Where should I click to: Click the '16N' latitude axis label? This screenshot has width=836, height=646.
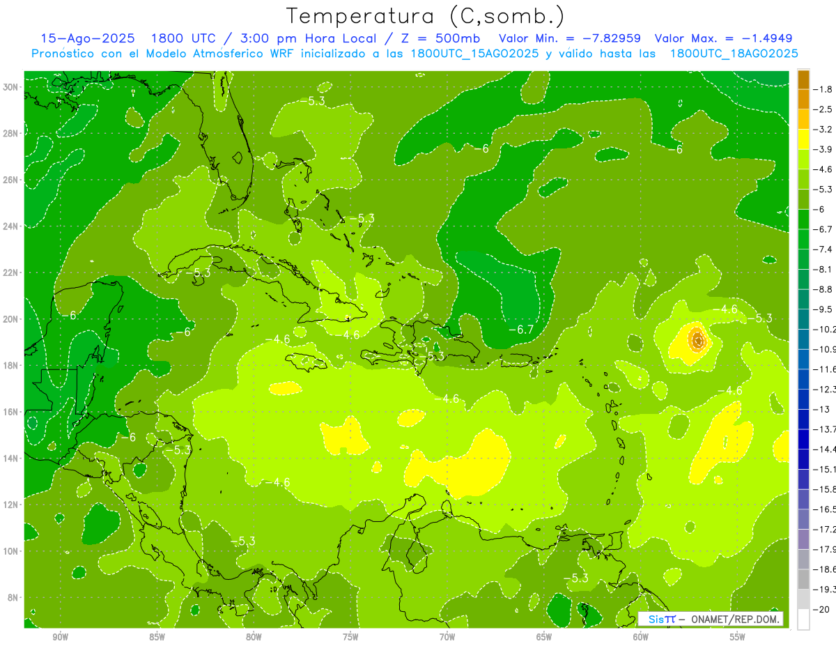(x=12, y=412)
